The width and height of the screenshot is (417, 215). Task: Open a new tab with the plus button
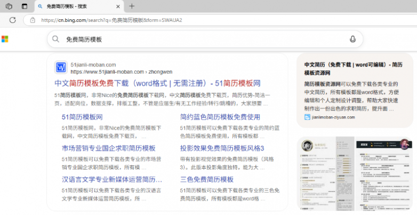(132, 6)
